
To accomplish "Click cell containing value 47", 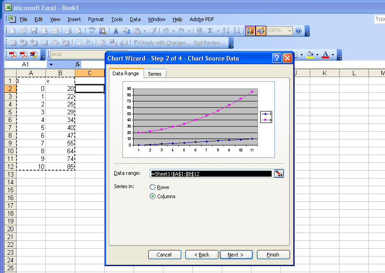I will 60,135.
